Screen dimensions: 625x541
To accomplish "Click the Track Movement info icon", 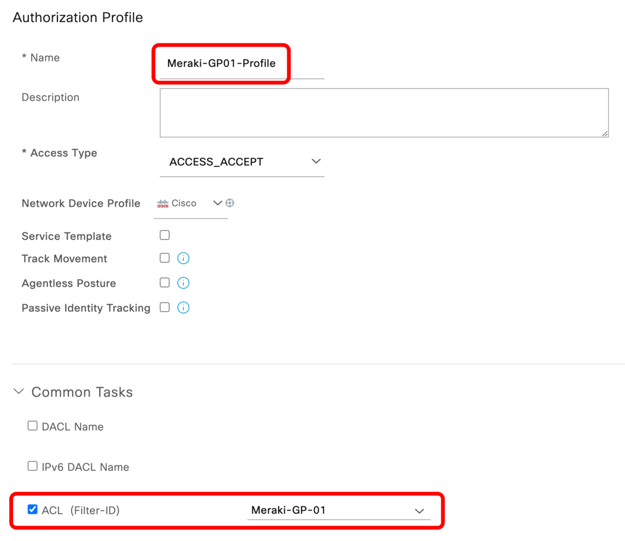I will 183,258.
